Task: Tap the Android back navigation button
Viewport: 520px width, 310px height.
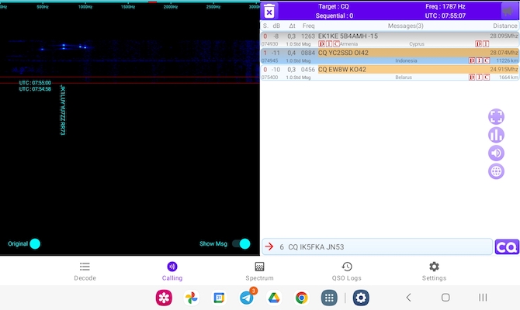Action: [x=408, y=298]
